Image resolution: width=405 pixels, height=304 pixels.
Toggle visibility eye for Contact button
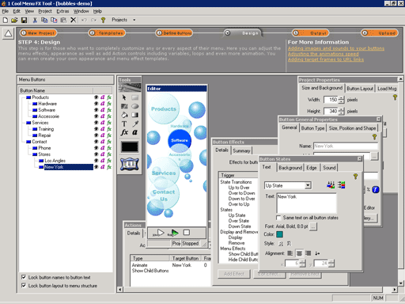pos(97,142)
